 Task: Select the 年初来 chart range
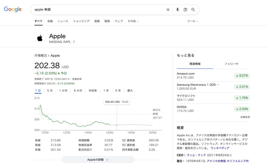(x=93, y=91)
